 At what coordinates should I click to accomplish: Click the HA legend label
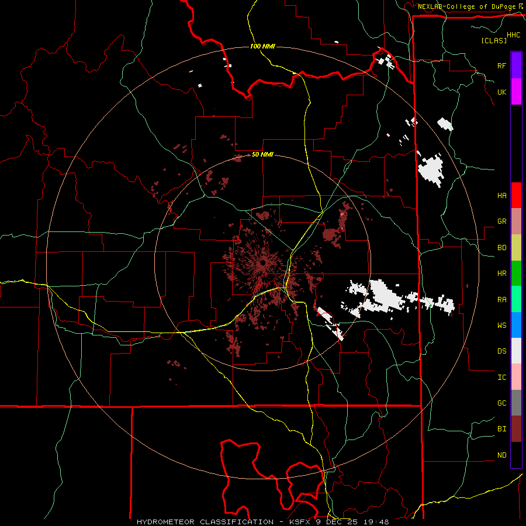501,196
